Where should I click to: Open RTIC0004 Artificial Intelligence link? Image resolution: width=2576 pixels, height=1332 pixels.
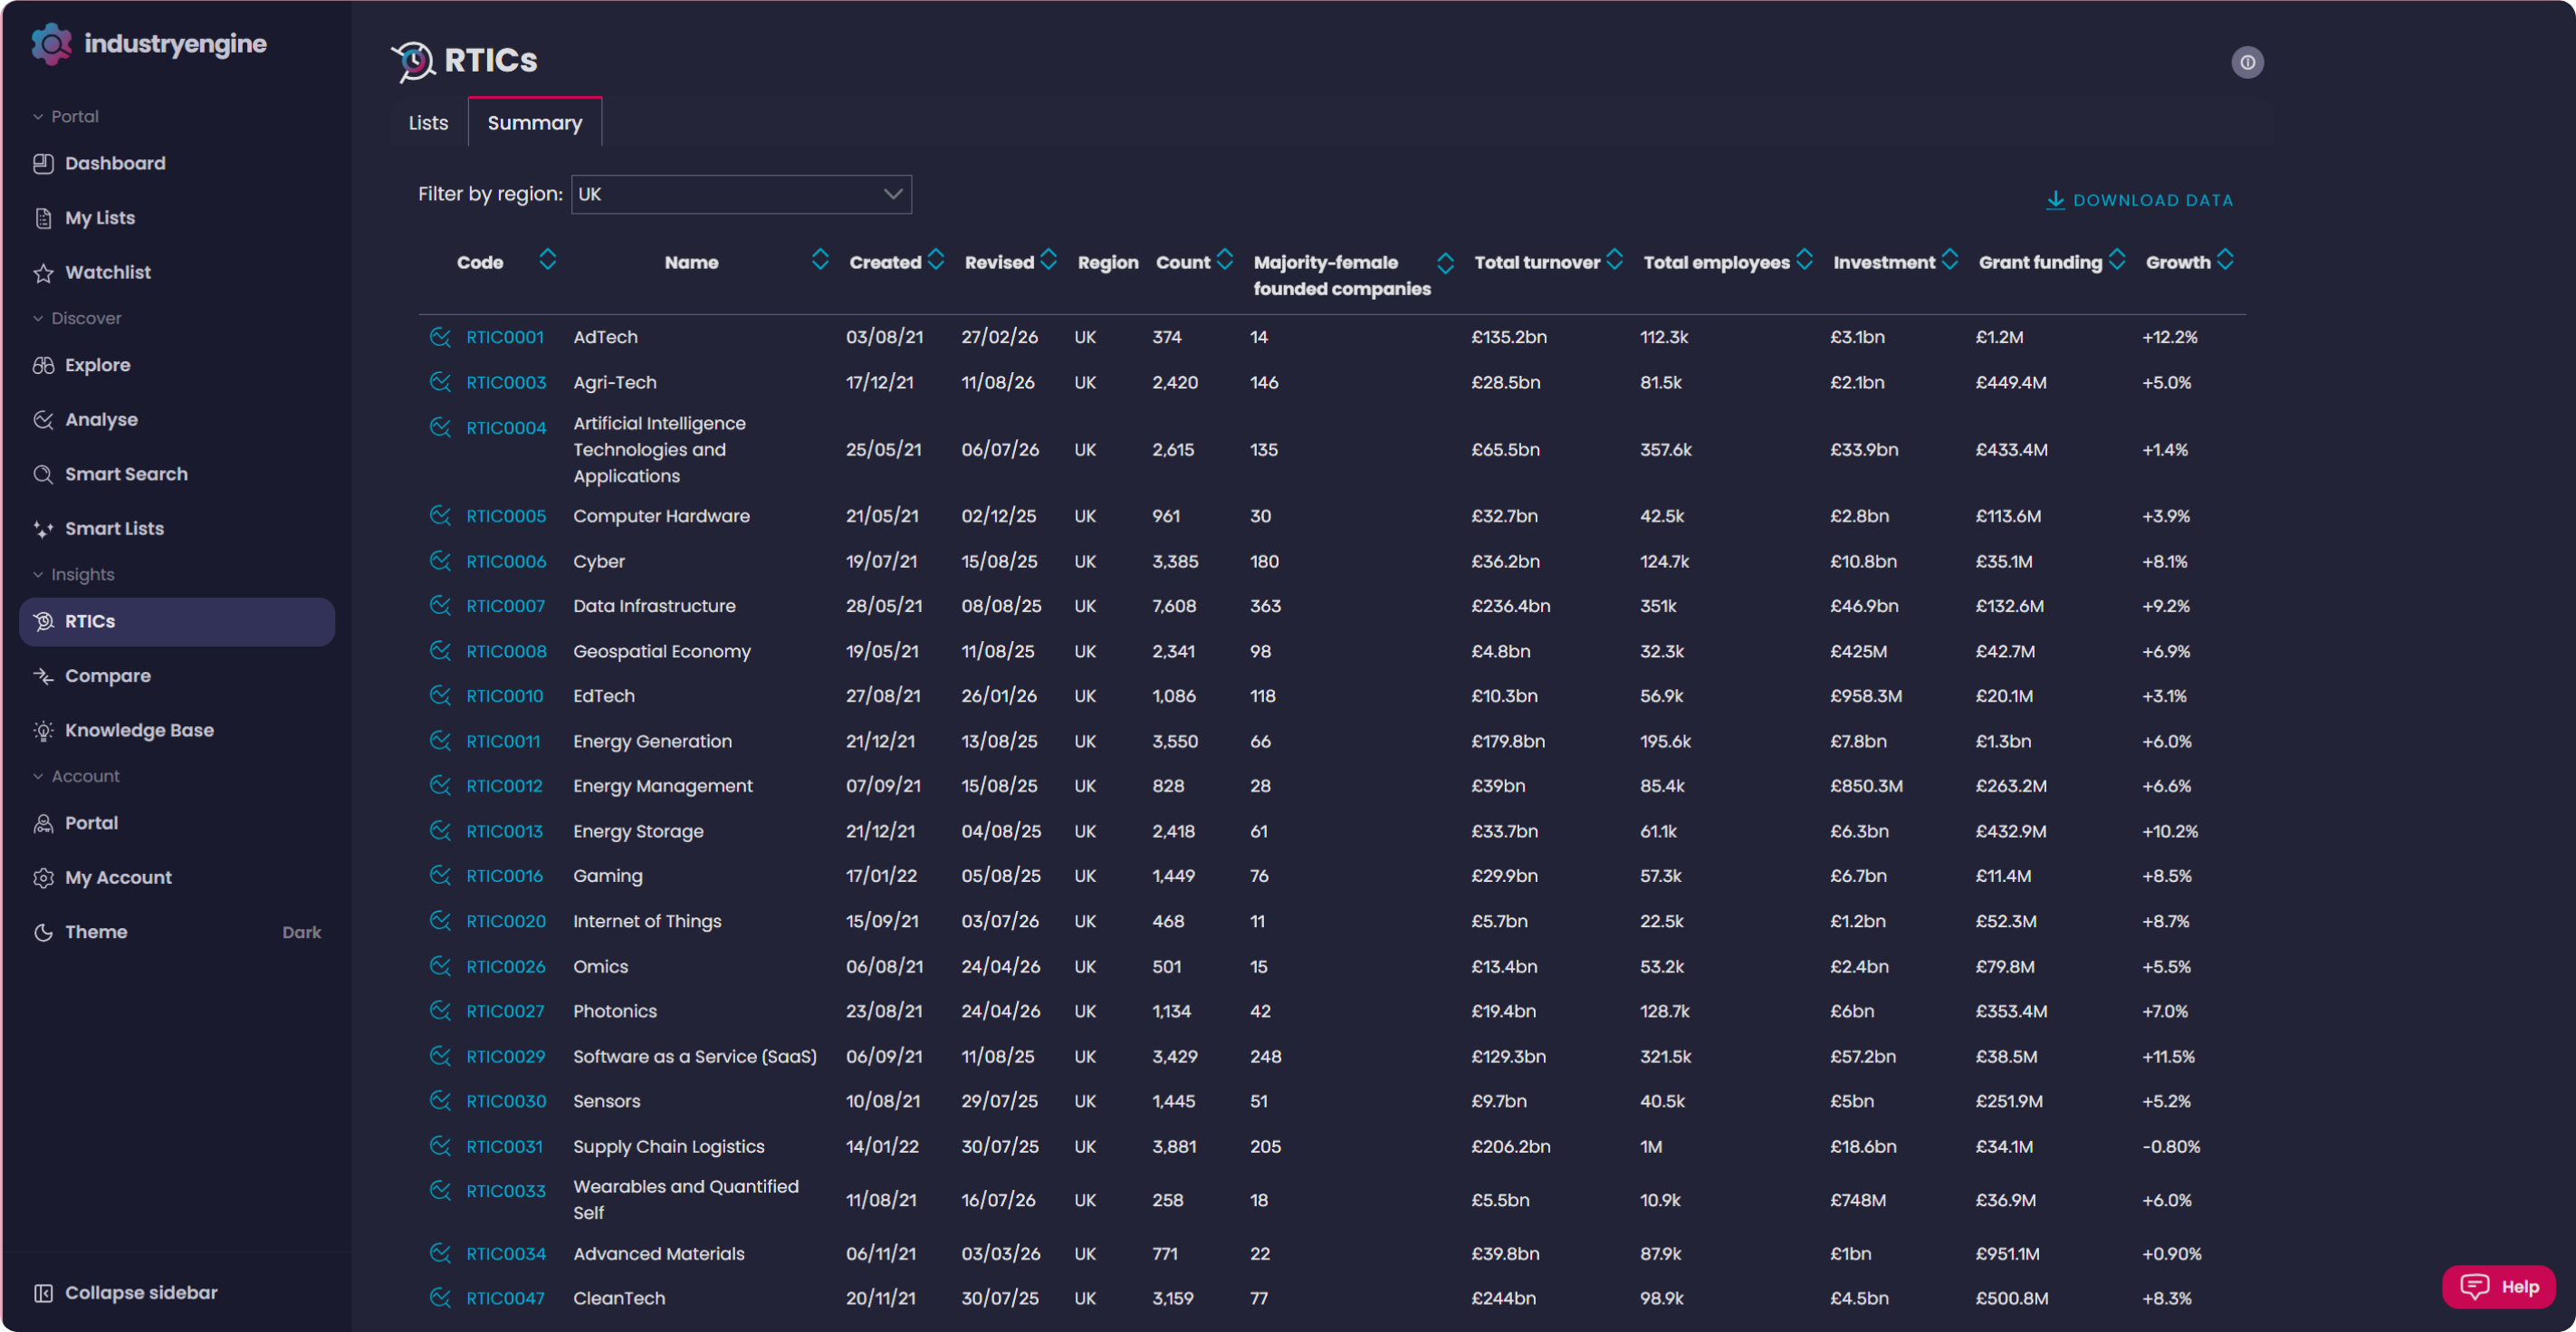506,428
